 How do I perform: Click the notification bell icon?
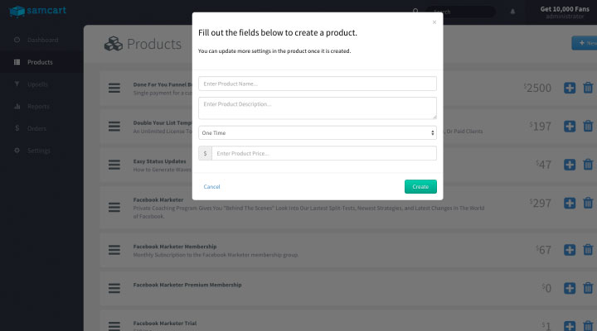(512, 12)
